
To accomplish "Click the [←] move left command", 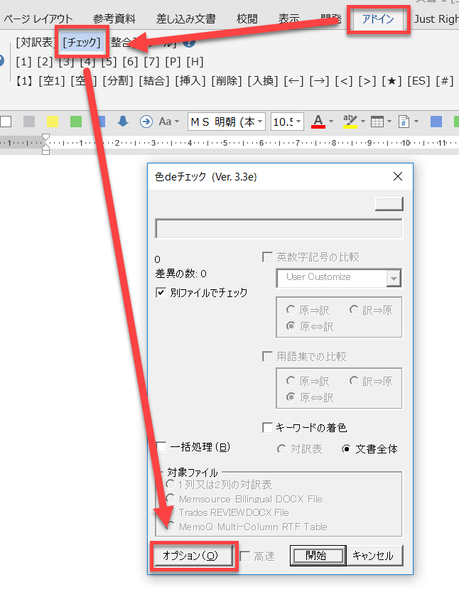I will pos(293,81).
